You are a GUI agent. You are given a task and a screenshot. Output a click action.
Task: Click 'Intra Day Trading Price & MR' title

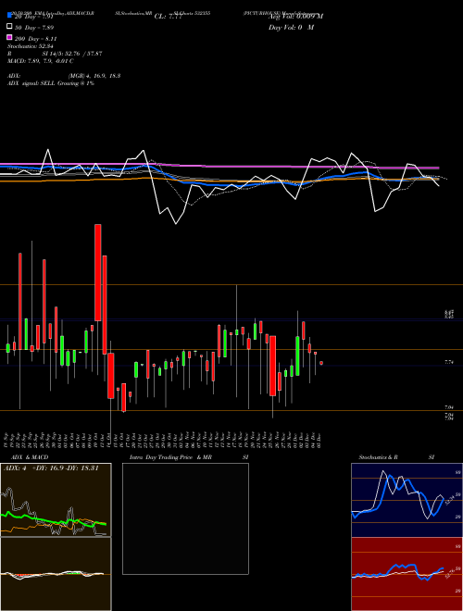pos(170,457)
